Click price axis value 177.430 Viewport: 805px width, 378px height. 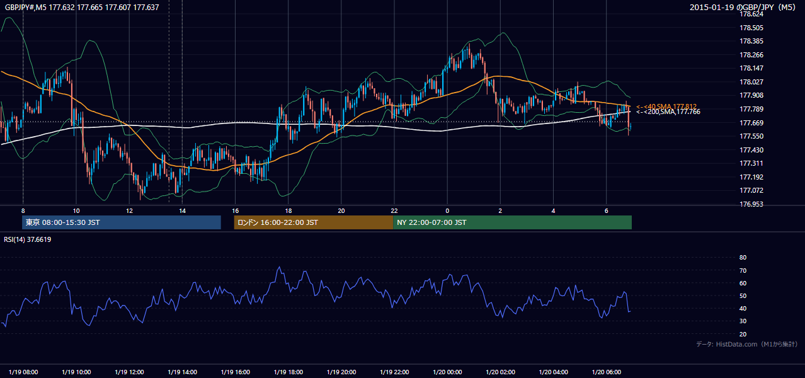pos(751,150)
